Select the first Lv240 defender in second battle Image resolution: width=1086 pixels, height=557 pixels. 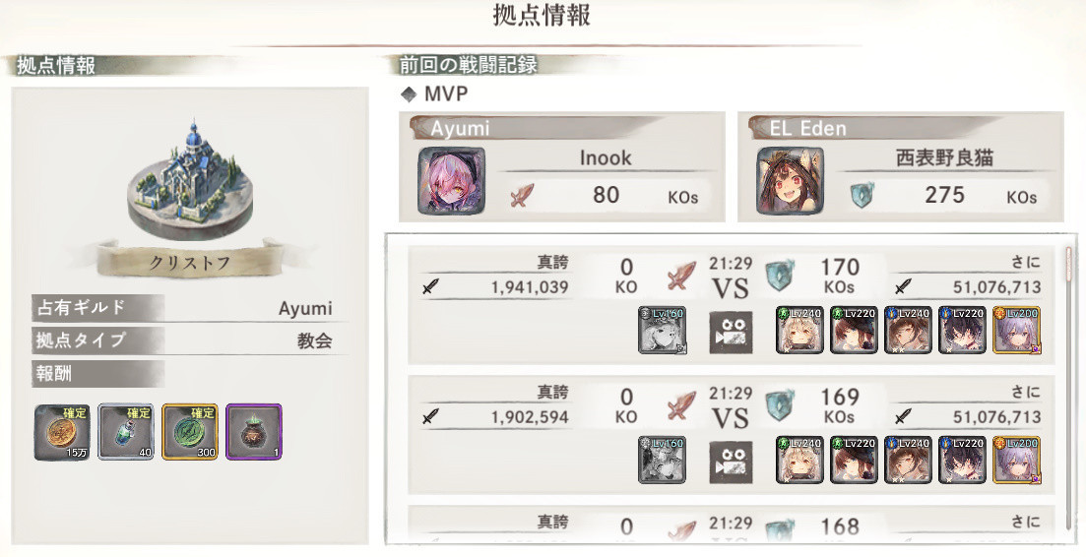coord(799,461)
